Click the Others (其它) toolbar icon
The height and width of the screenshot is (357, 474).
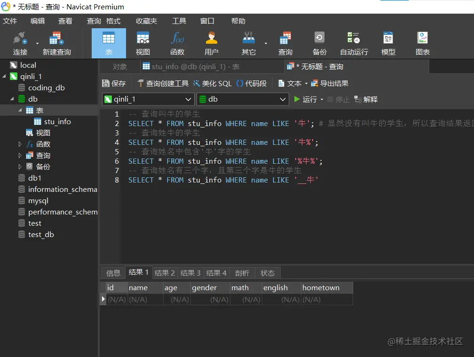pos(248,44)
